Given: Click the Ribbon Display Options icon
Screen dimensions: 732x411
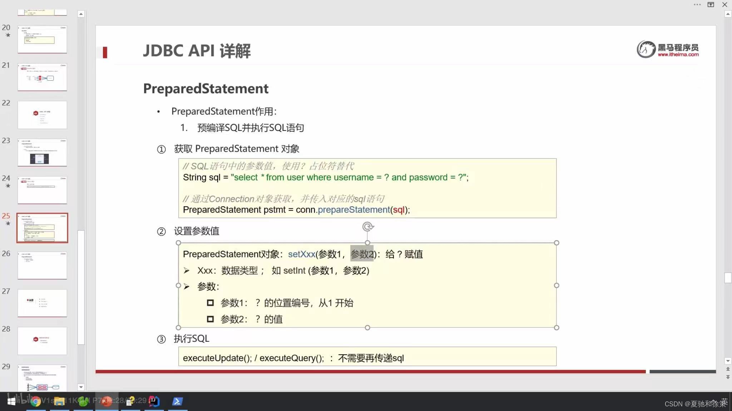Looking at the screenshot, I should point(710,5).
